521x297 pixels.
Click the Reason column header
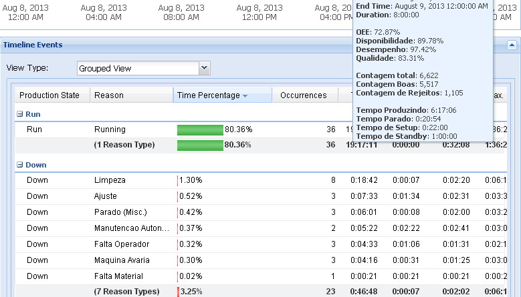coord(109,95)
